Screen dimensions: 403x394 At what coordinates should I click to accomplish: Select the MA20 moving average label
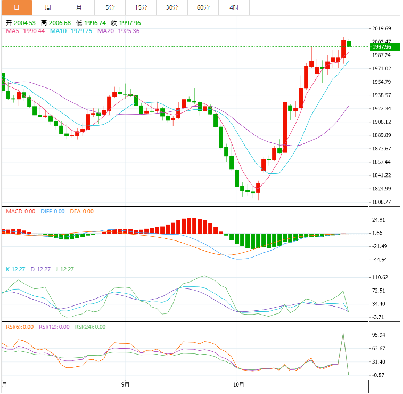(118, 31)
